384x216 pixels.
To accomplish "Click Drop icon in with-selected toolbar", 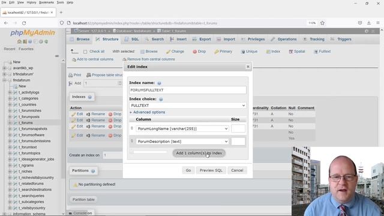I will pyautogui.click(x=194, y=52).
